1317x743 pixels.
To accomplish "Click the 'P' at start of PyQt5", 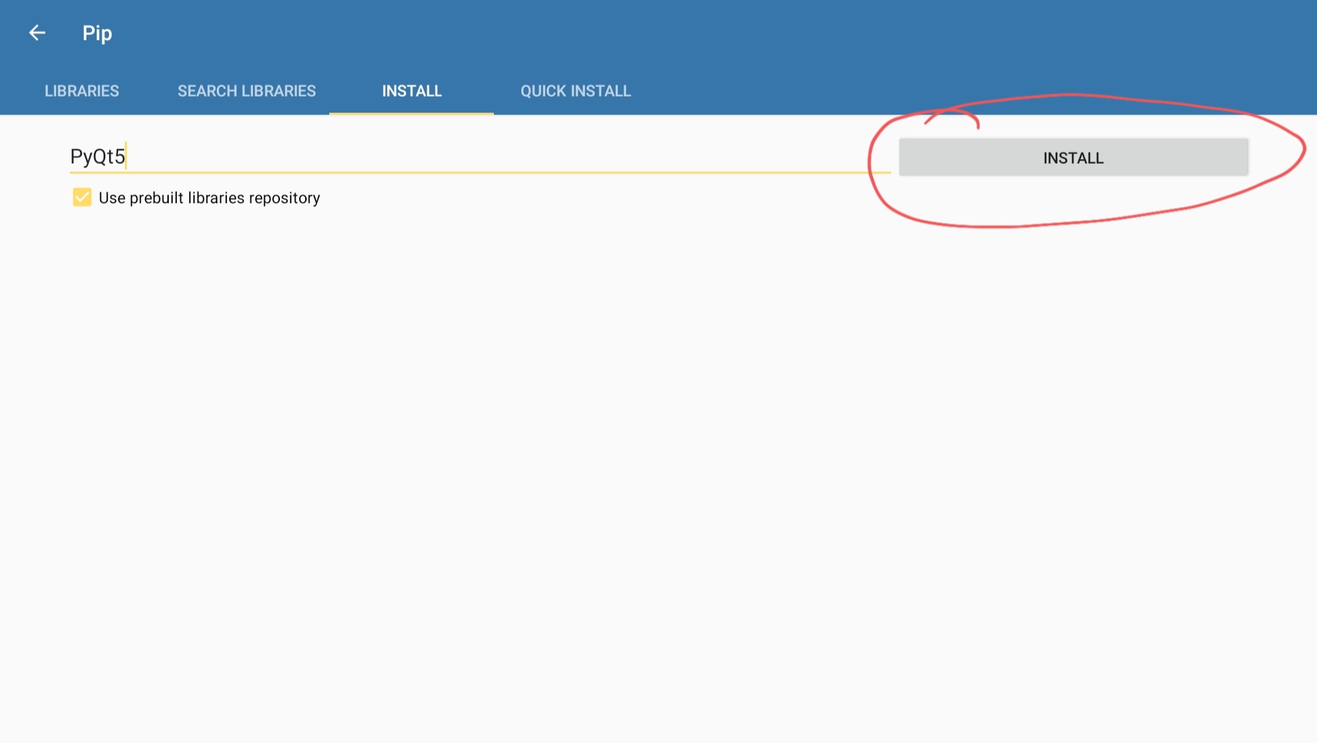I will 75,157.
